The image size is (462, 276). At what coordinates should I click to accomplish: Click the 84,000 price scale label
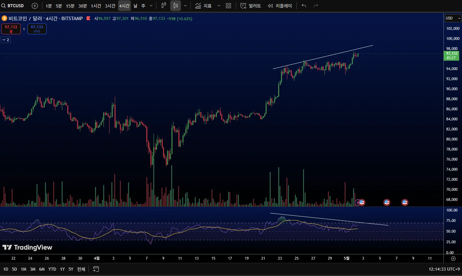pos(452,119)
